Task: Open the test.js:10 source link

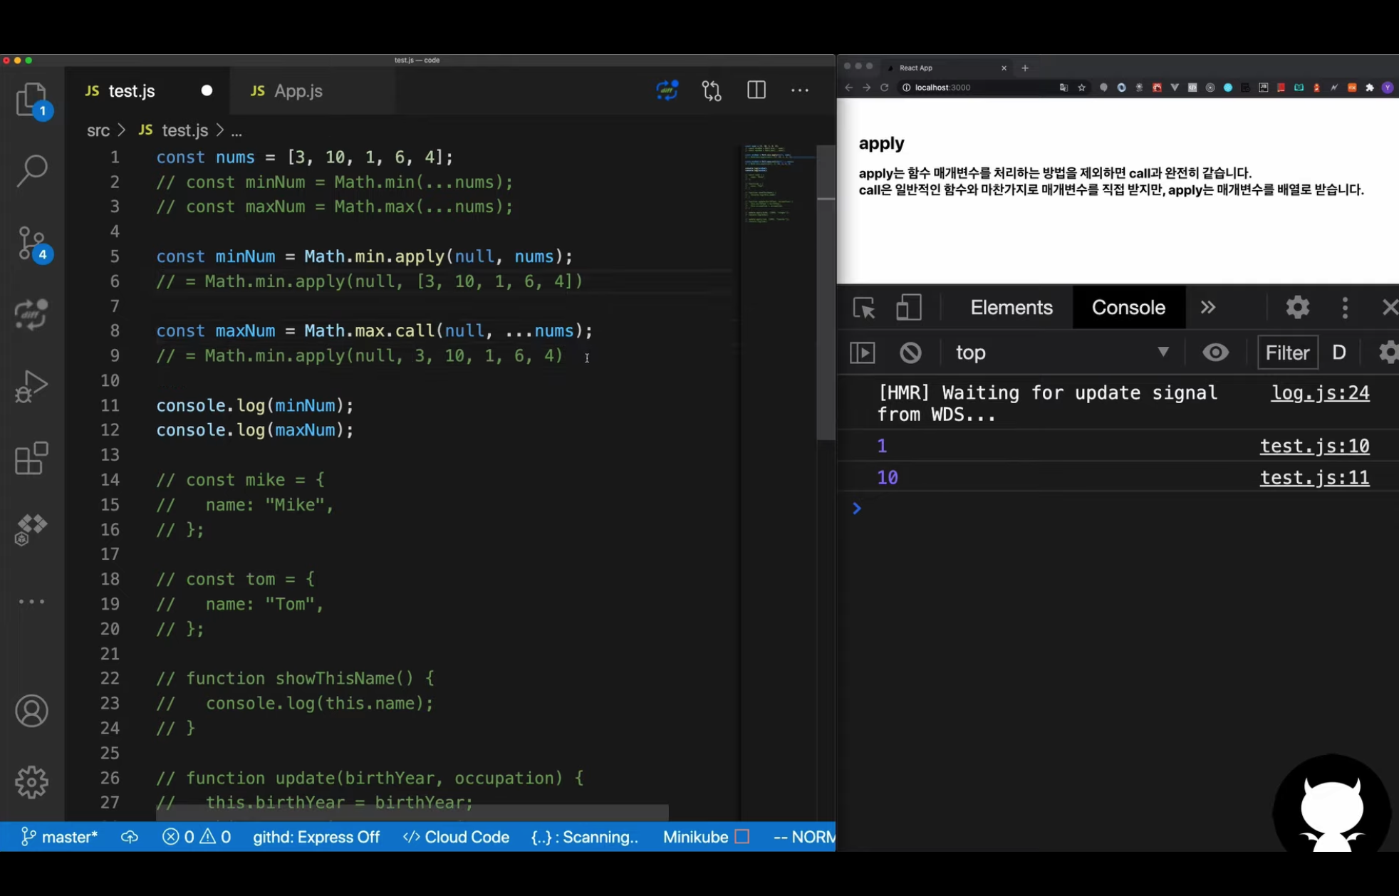Action: click(x=1314, y=447)
